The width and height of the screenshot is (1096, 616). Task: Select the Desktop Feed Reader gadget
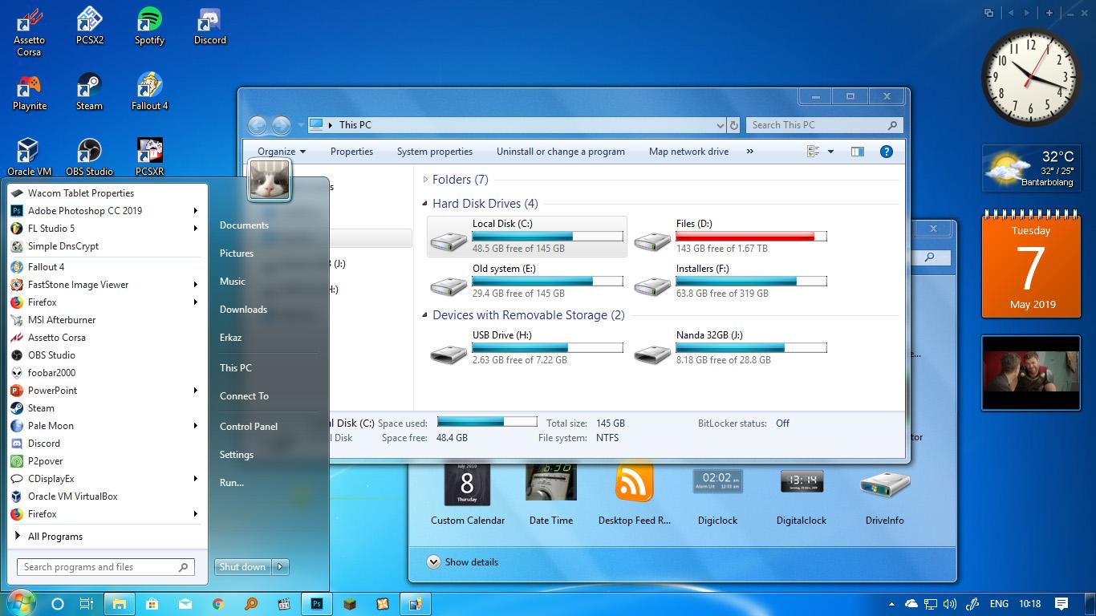tap(635, 494)
